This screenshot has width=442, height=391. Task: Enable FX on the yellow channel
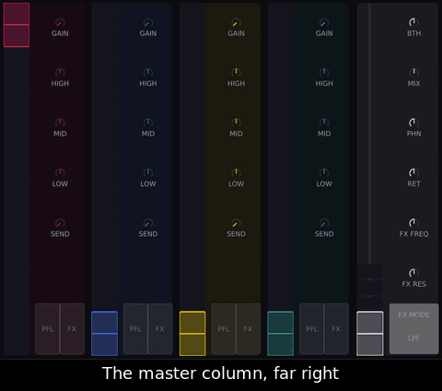point(248,329)
